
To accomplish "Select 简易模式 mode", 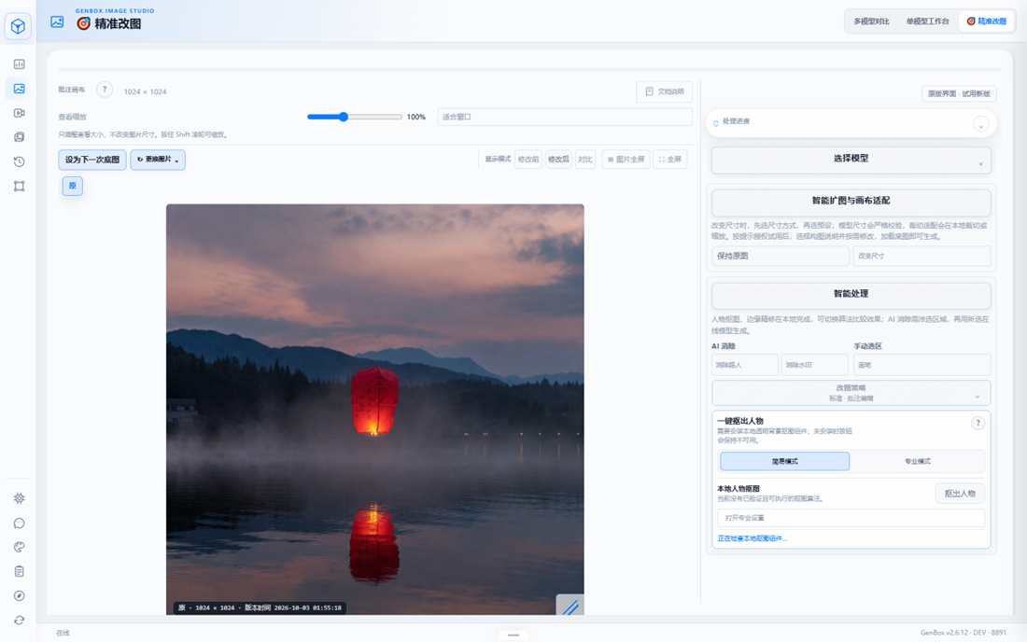I will point(784,461).
